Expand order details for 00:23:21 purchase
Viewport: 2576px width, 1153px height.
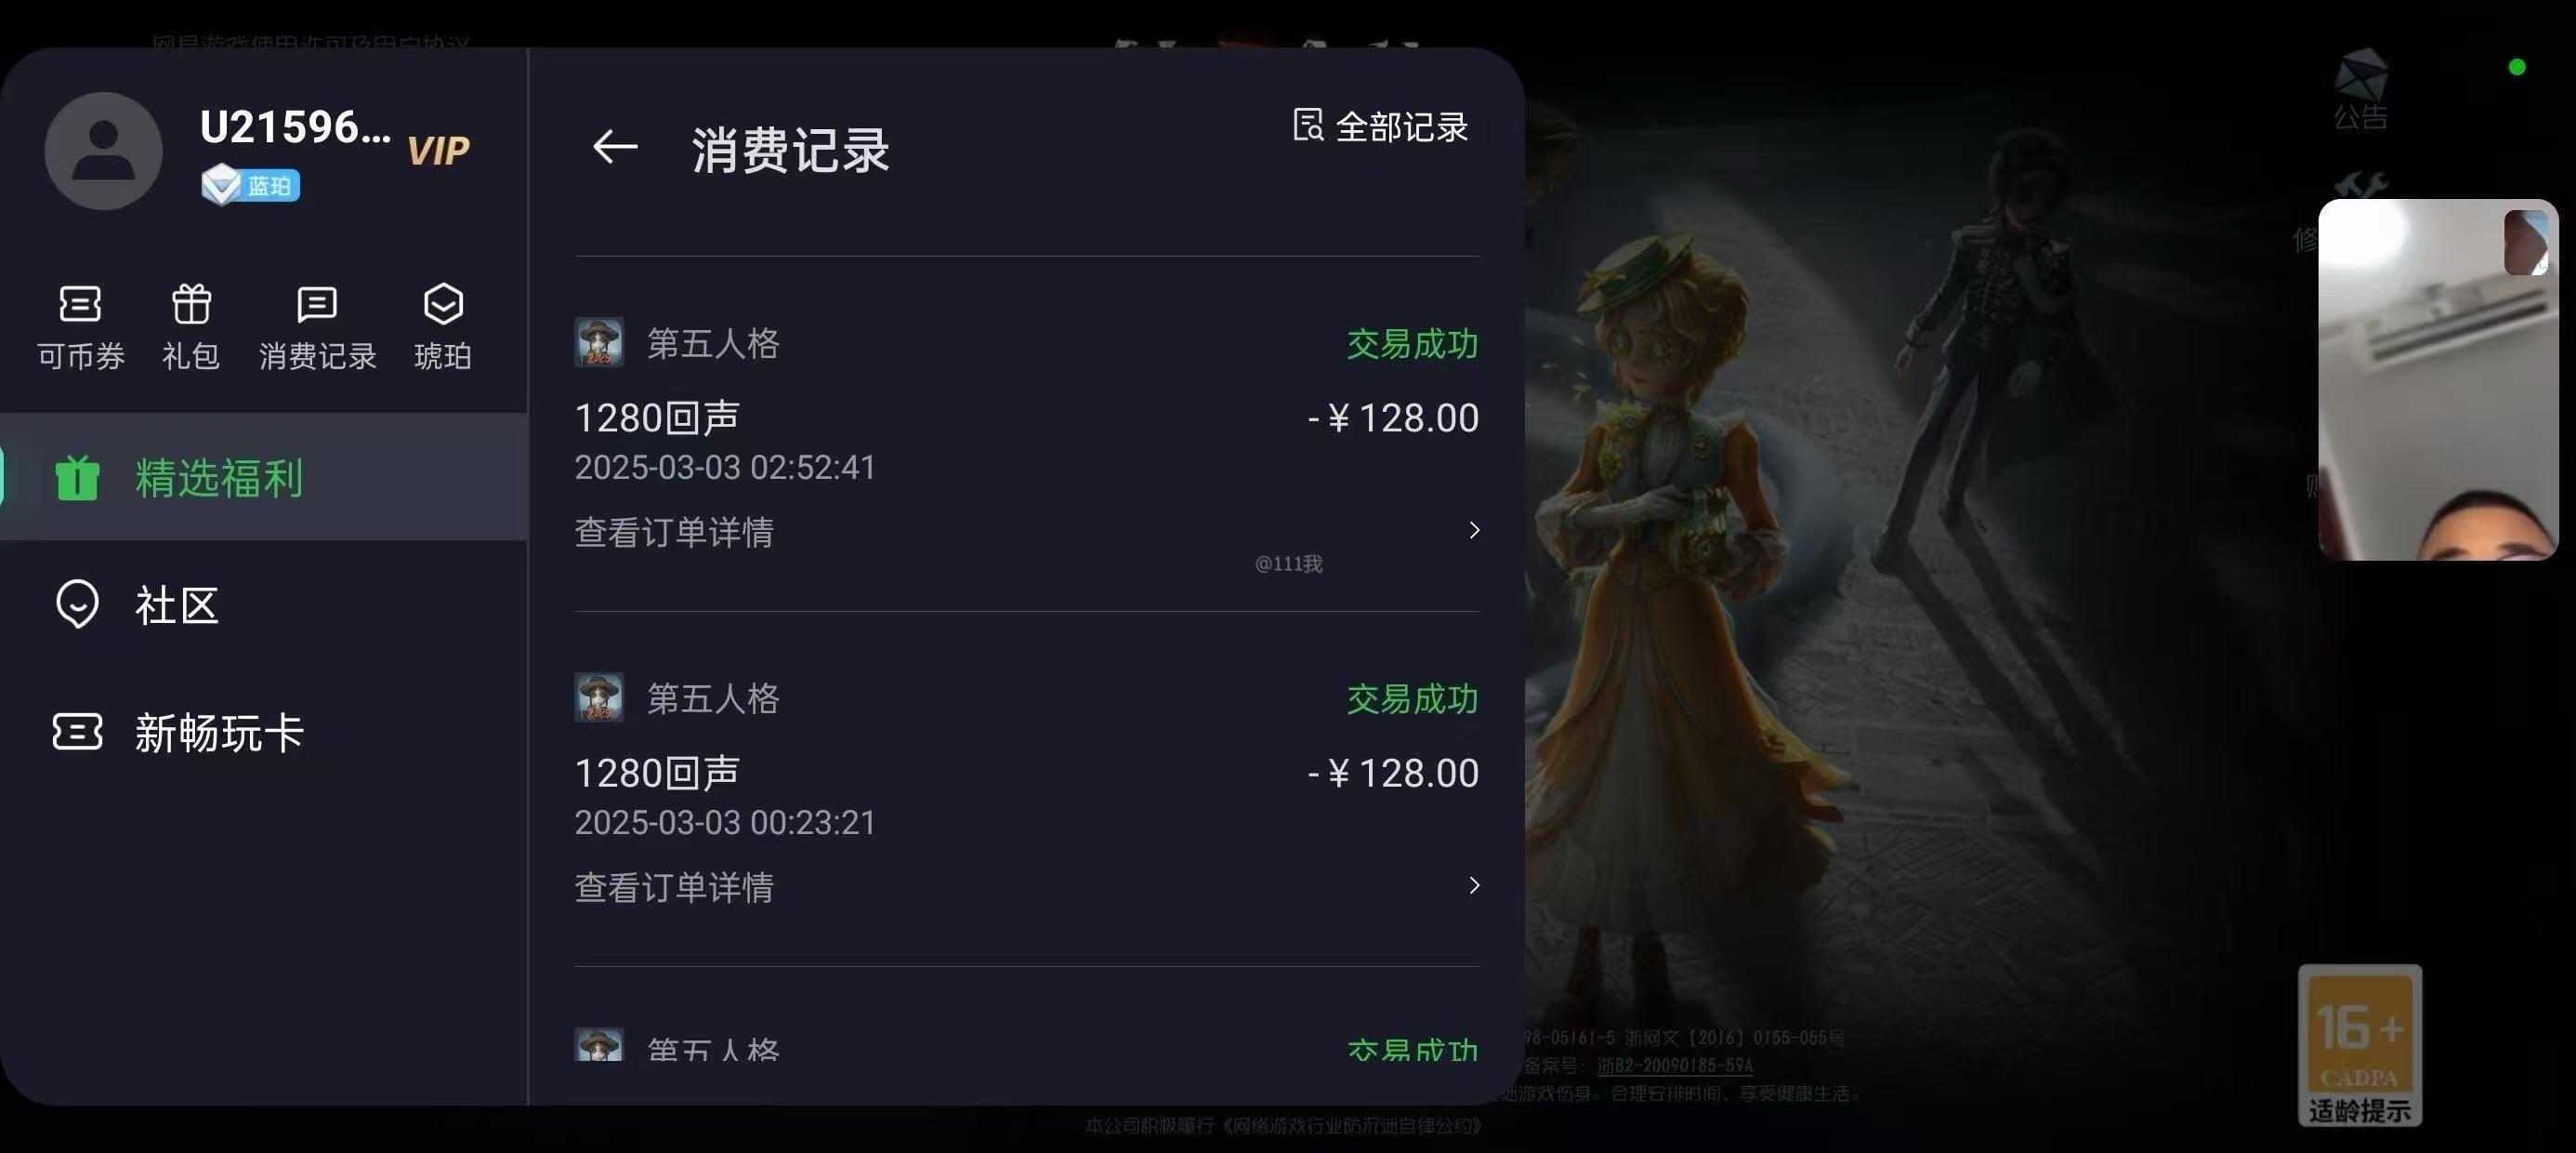coord(1027,887)
